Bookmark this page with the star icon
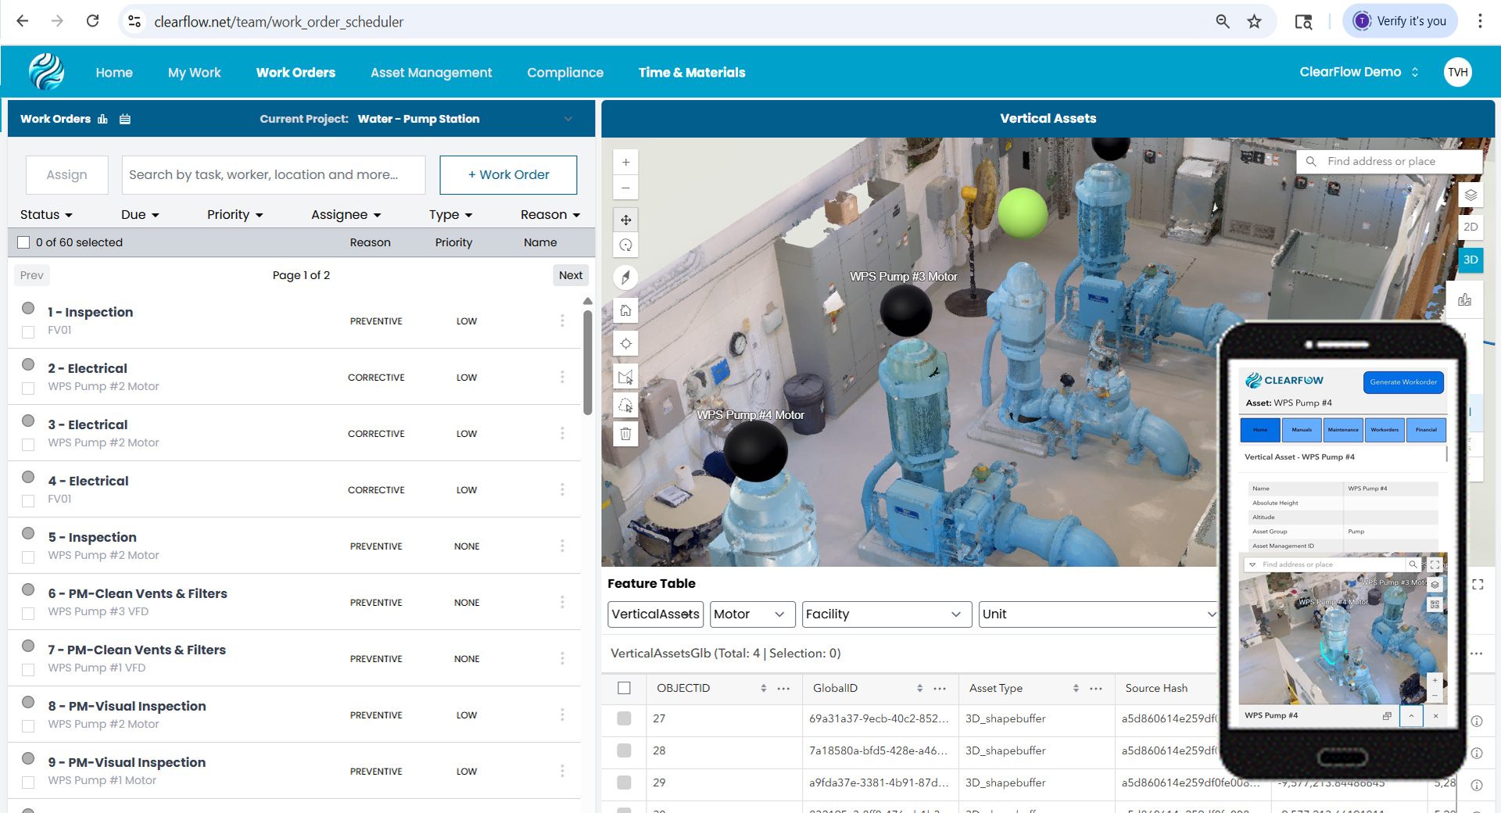Screen dimensions: 1501x813 click(x=1254, y=21)
